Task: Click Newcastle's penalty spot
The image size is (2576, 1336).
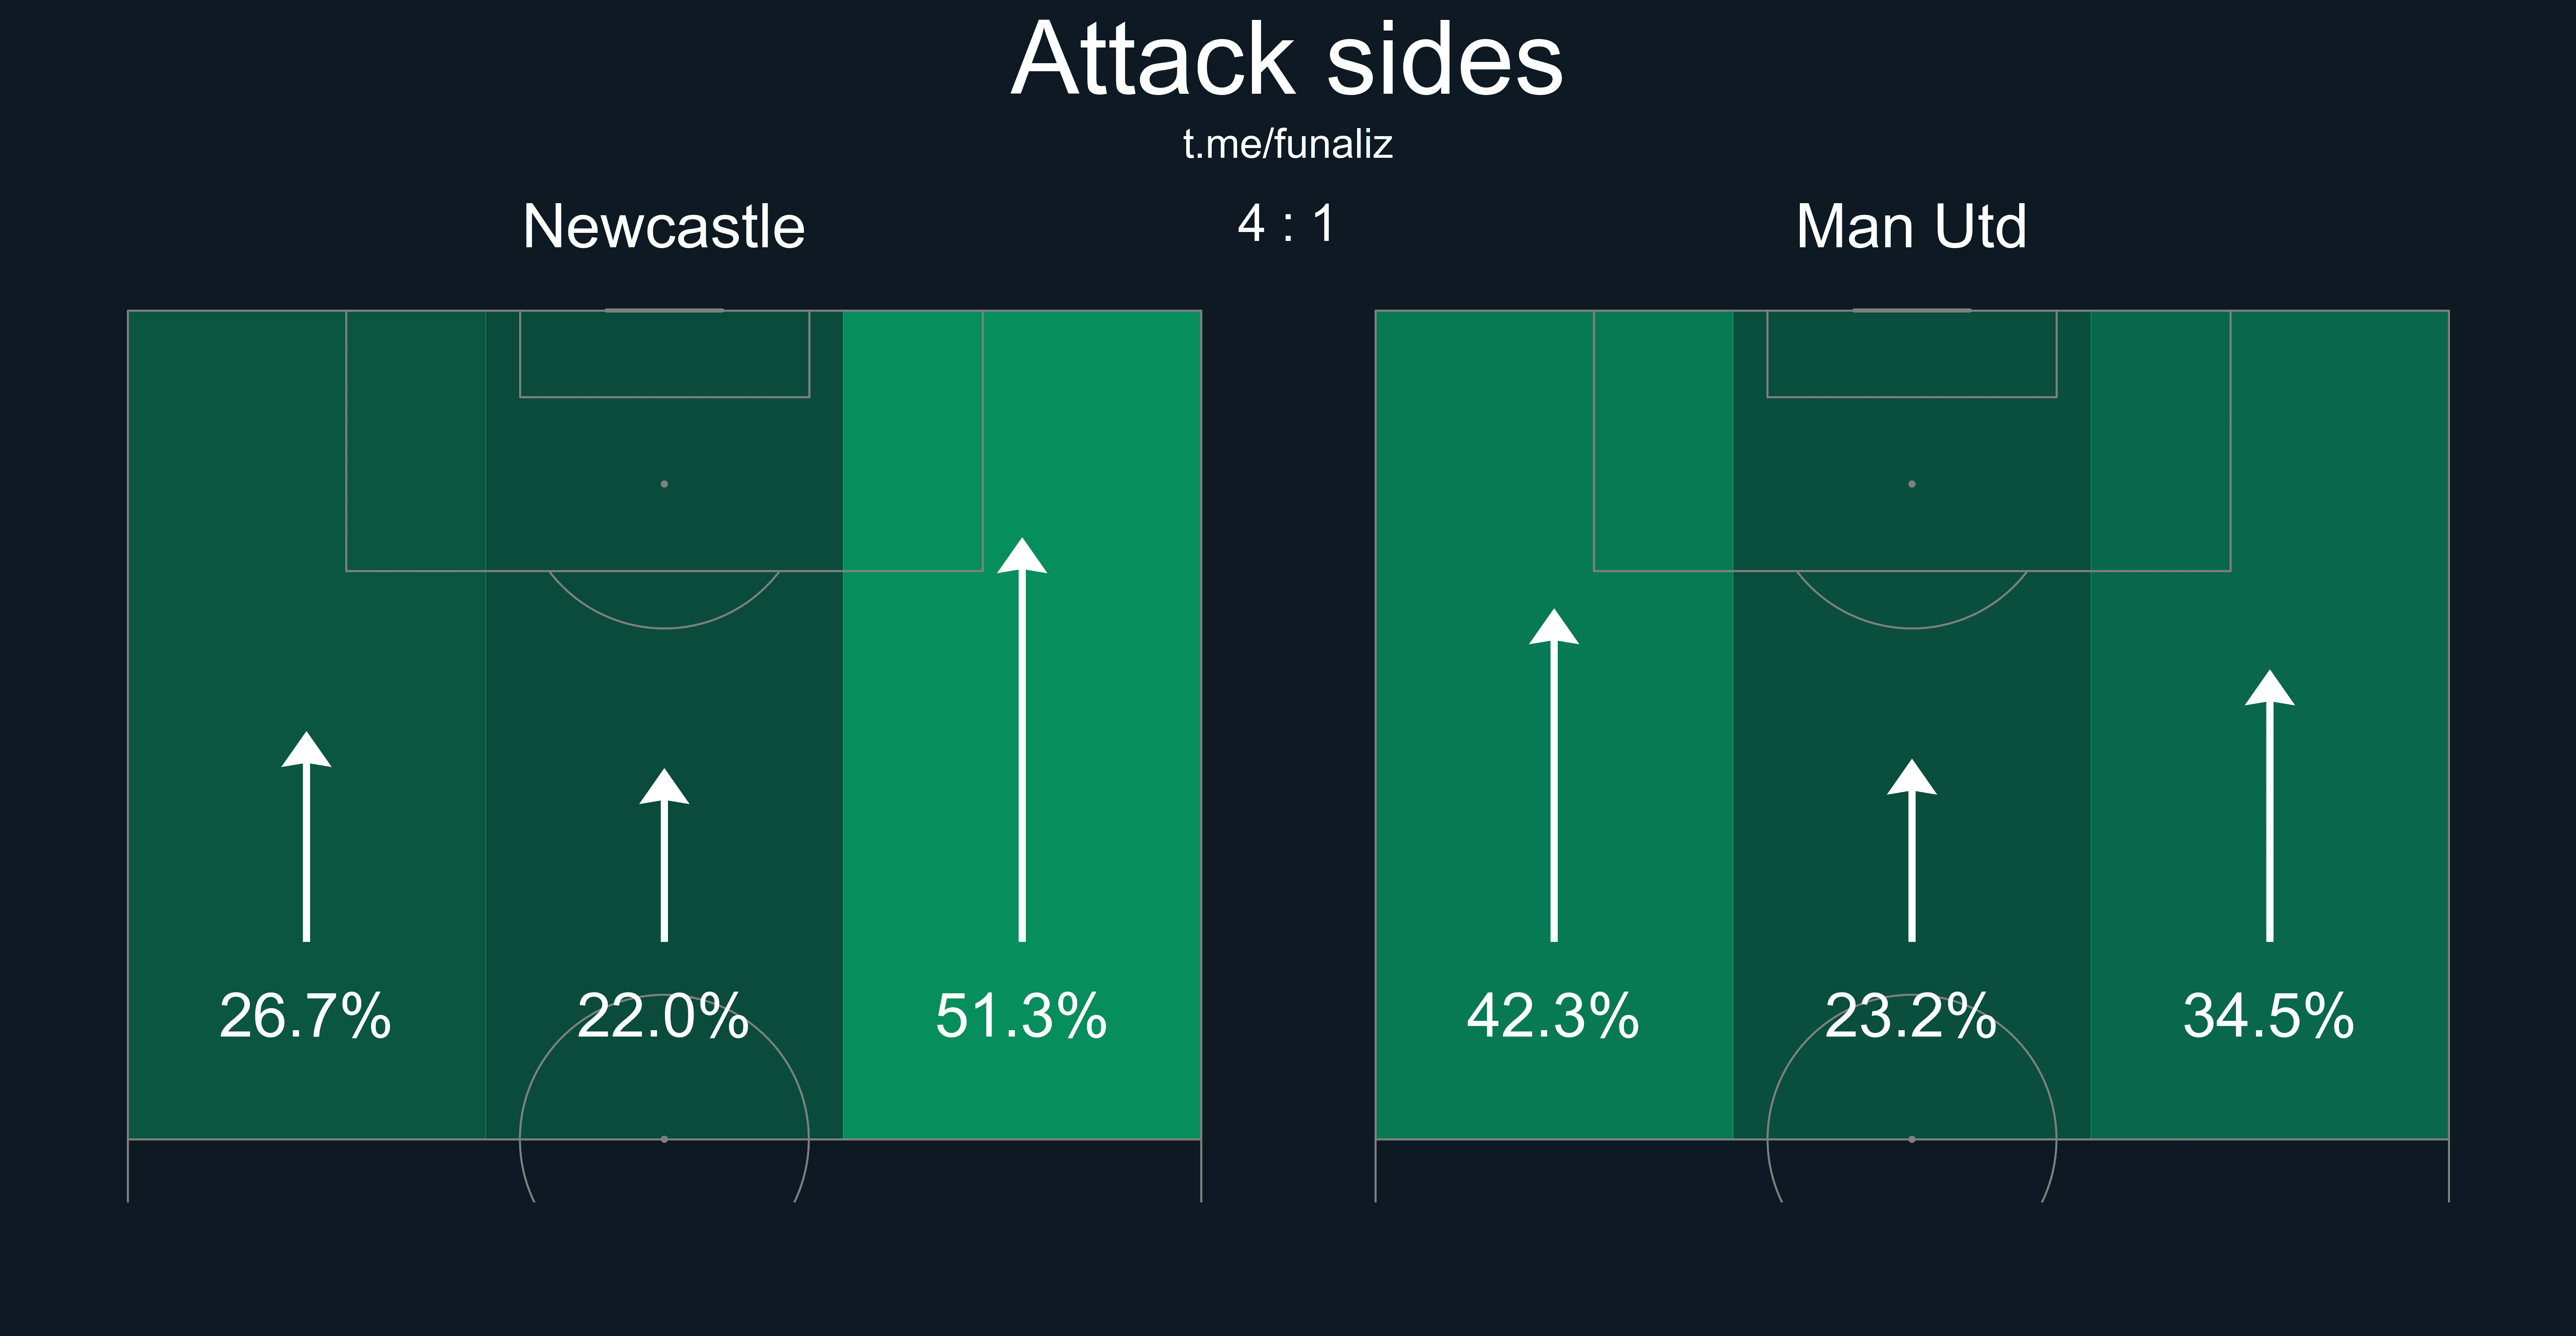Action: [664, 484]
